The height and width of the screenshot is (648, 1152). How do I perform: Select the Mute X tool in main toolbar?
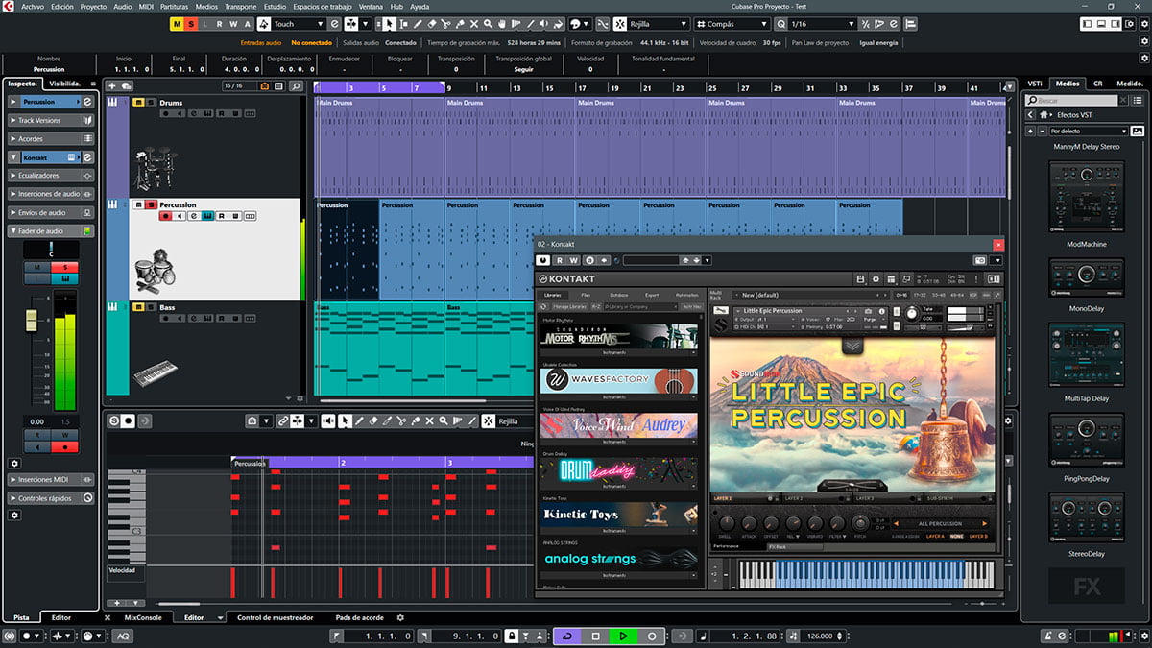point(474,24)
